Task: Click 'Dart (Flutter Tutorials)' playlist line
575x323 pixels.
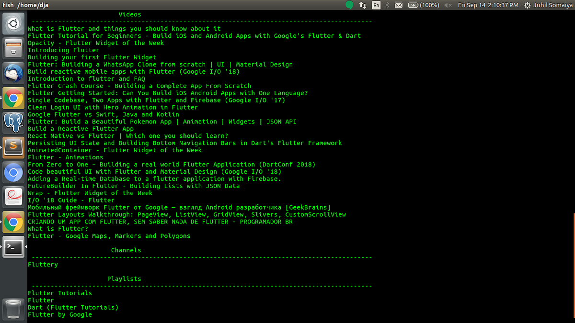Action: point(73,308)
